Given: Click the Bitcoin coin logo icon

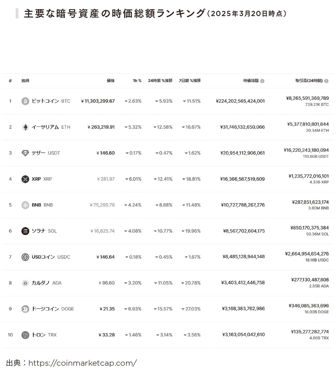Looking at the screenshot, I should click(25, 101).
